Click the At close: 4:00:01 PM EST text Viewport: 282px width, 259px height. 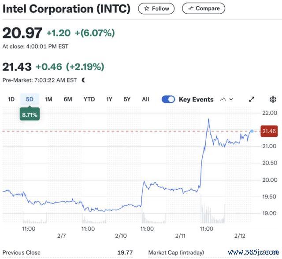[35, 46]
